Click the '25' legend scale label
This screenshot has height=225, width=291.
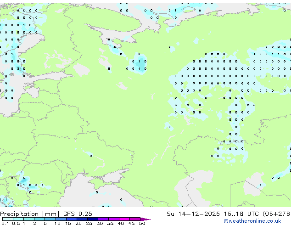(89, 223)
